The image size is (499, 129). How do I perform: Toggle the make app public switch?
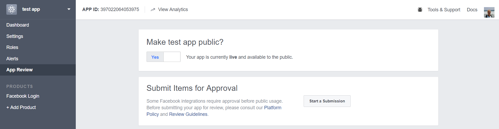[163, 57]
